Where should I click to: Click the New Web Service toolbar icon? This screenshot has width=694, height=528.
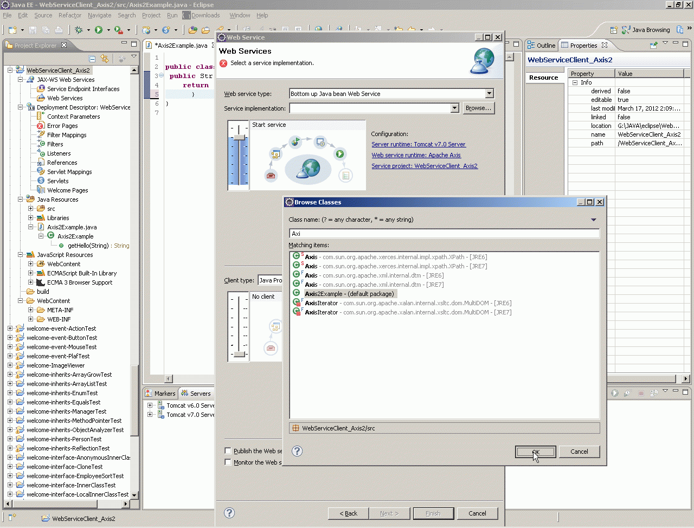(146, 30)
